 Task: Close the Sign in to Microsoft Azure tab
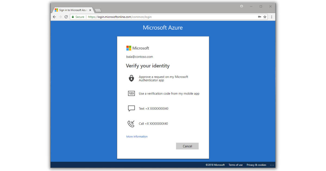pos(90,10)
